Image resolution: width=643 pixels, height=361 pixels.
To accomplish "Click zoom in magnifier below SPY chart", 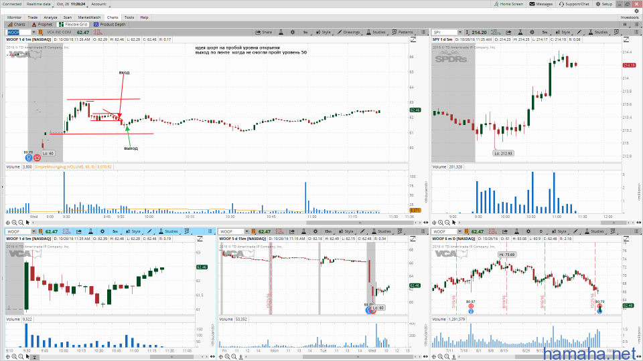I will [x=441, y=223].
